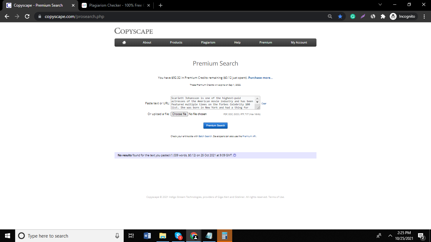Viewport: 431px width, 242px height.
Task: Open the Products menu
Action: (176, 43)
